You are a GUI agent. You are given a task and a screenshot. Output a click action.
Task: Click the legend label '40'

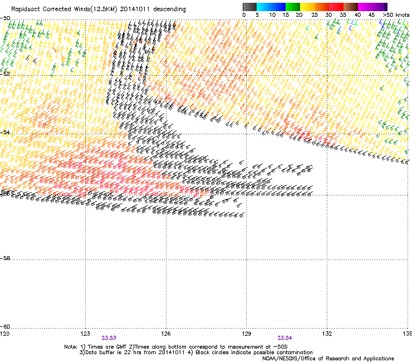click(x=357, y=15)
